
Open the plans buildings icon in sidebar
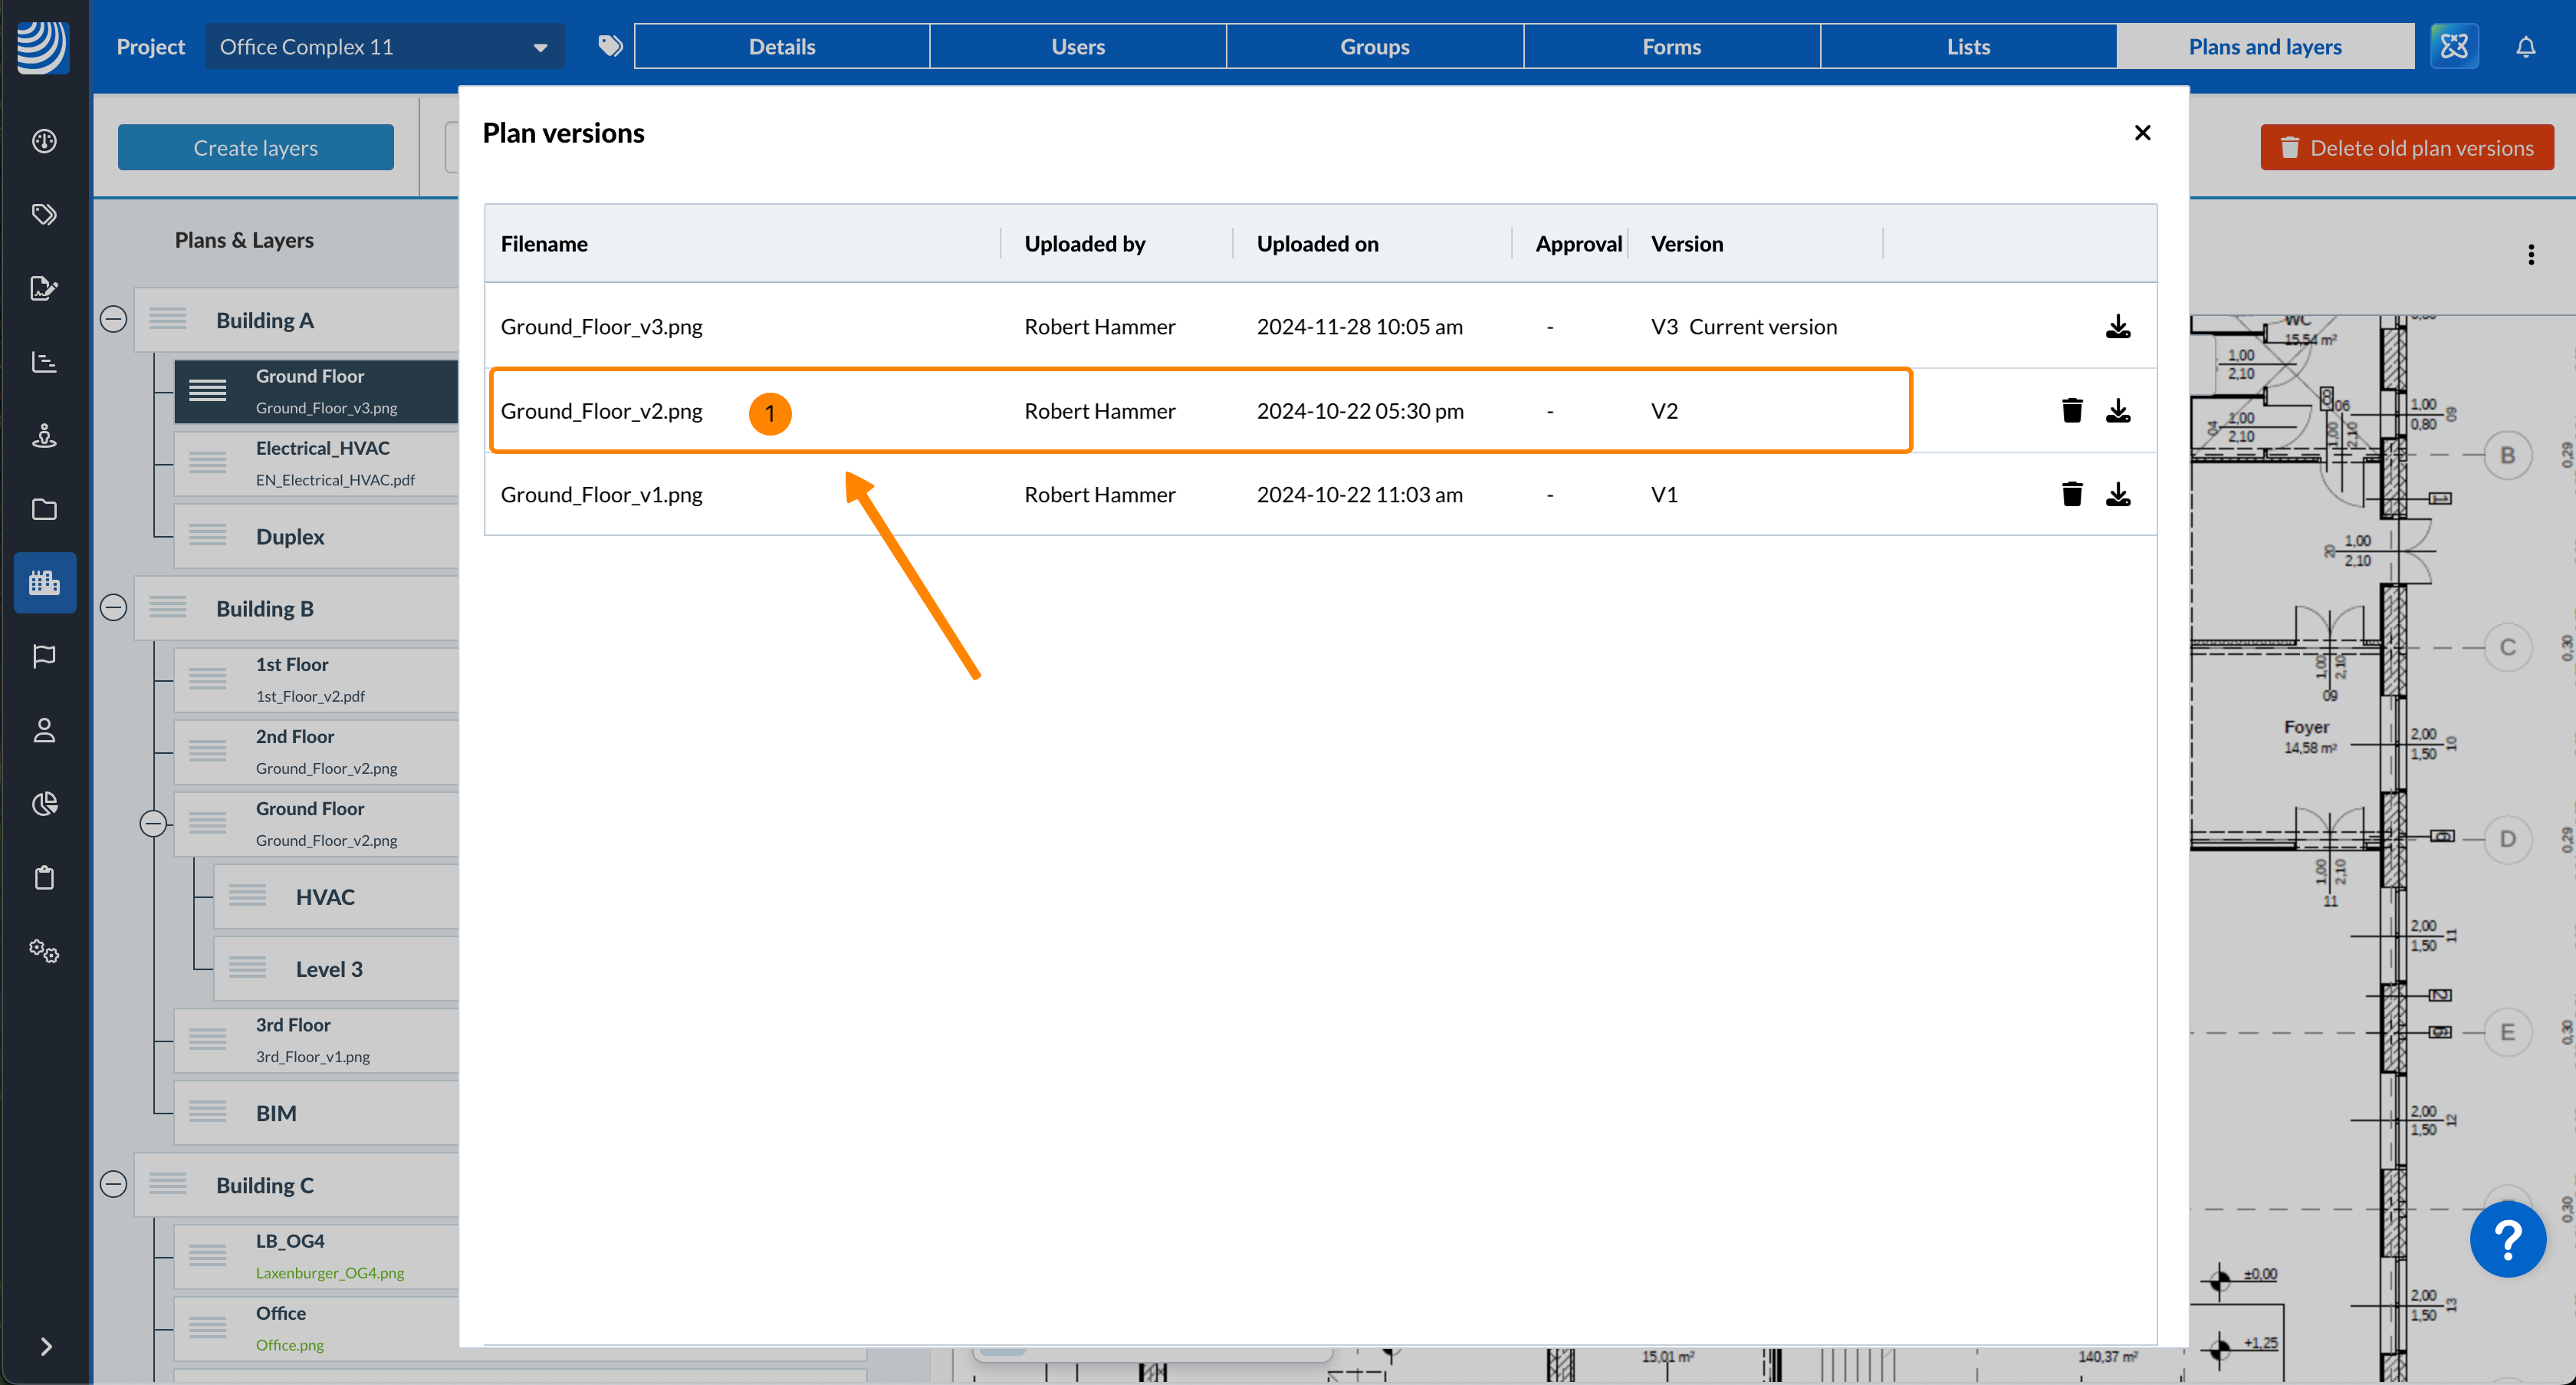tap(44, 582)
